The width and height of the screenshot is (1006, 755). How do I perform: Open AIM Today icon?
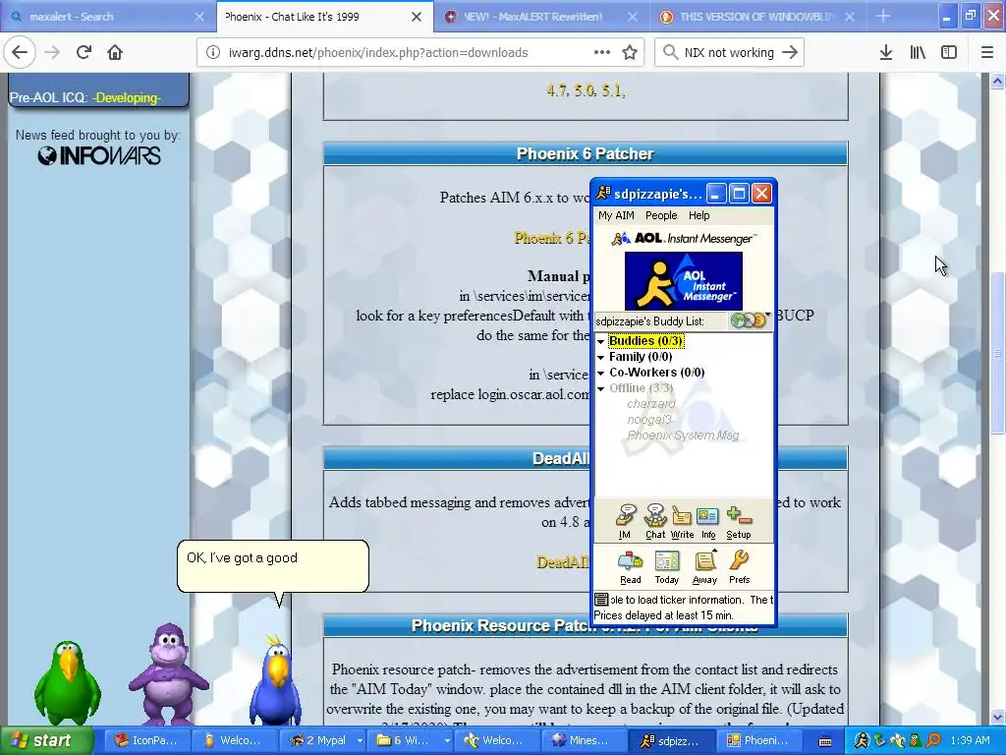click(x=667, y=567)
